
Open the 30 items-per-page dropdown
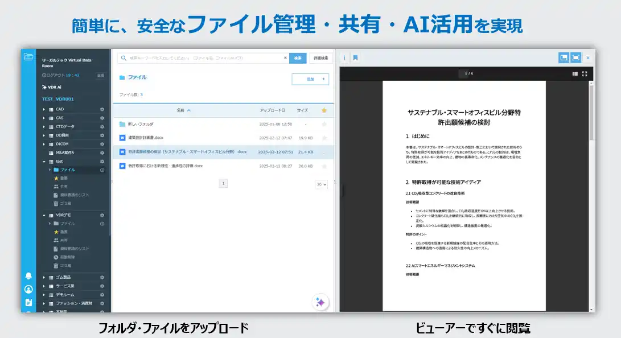point(322,184)
